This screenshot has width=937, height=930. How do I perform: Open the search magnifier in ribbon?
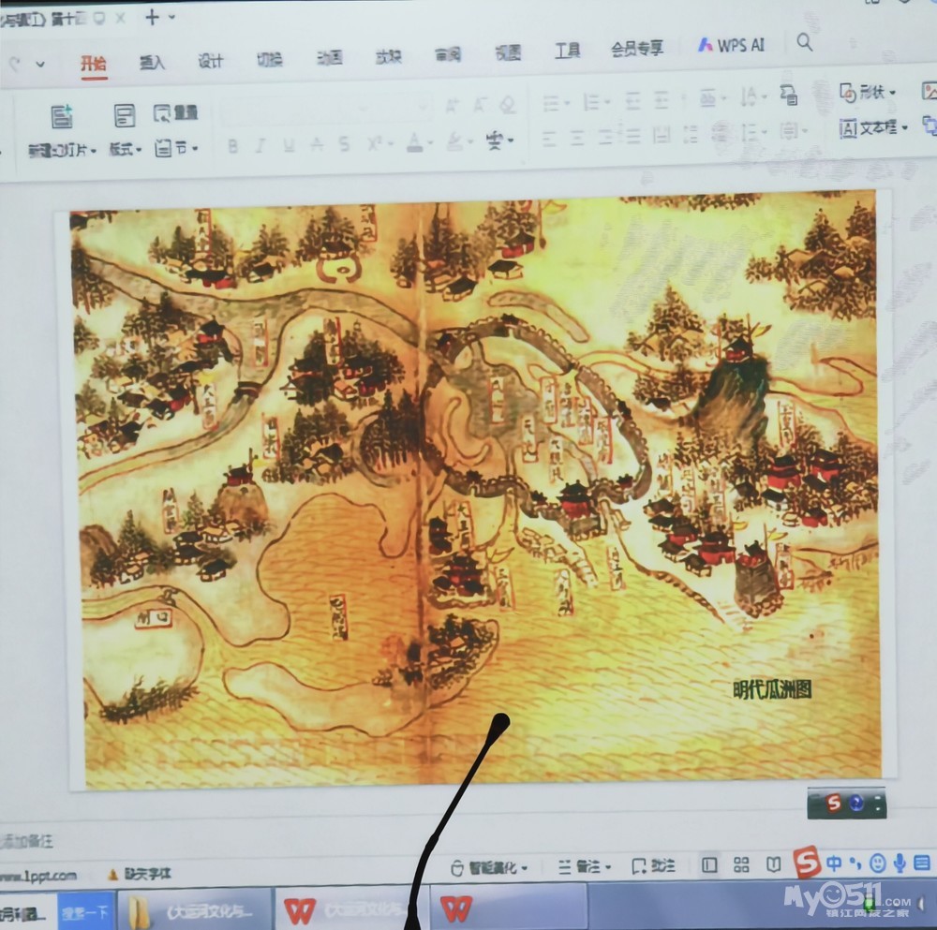pyautogui.click(x=804, y=42)
